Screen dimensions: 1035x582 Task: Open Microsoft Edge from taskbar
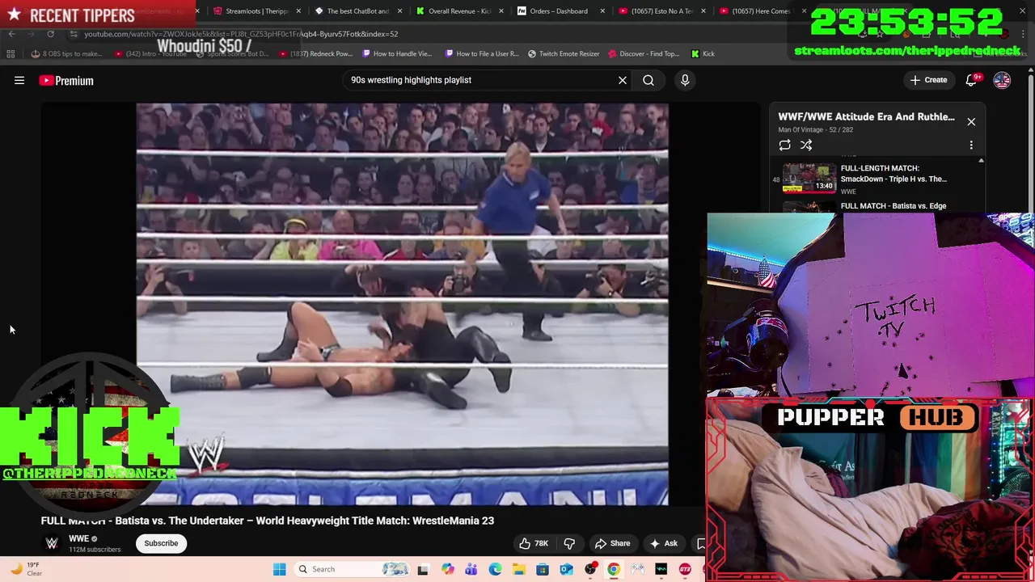tap(495, 569)
